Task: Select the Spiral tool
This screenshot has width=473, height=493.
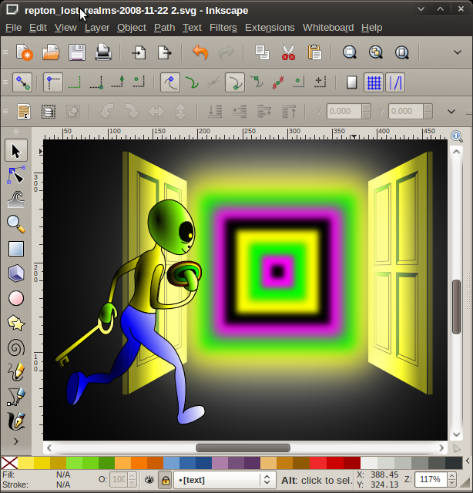Action: 16,347
